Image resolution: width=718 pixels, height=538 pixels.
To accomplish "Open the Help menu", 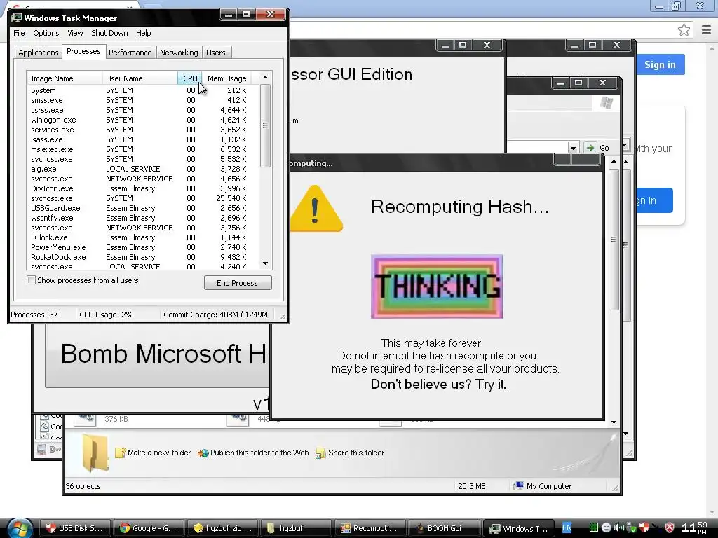I will coord(143,33).
